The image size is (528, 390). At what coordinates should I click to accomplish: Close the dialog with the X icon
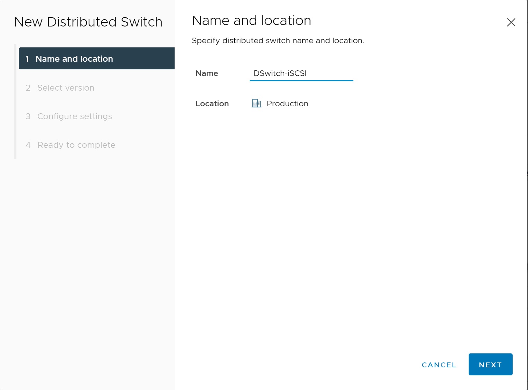point(511,22)
